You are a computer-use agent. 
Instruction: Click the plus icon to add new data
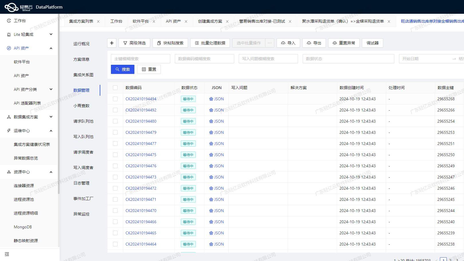pos(112,43)
